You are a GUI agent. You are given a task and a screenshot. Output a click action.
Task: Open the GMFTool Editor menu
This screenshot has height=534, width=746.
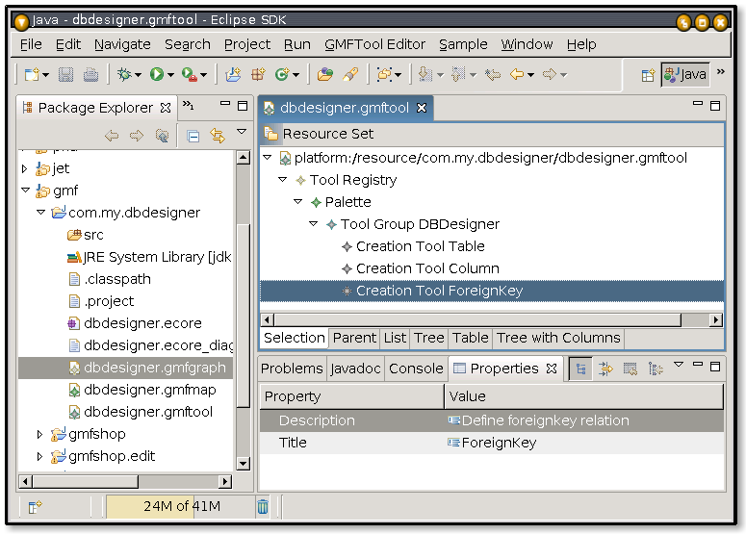(374, 44)
